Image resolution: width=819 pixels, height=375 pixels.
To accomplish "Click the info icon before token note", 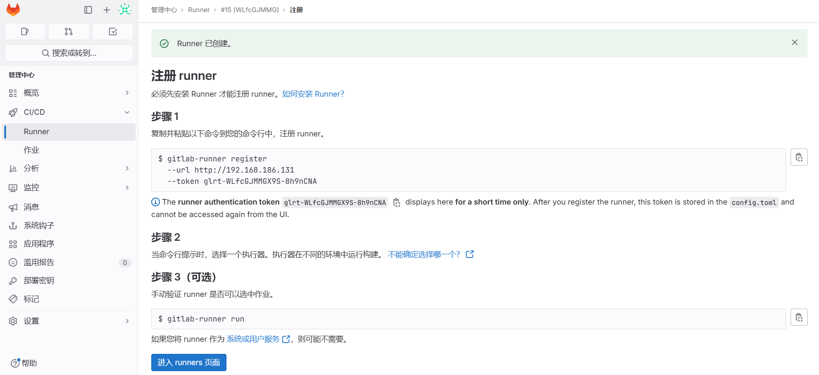I will [156, 202].
